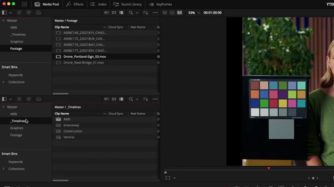This screenshot has width=334, height=187.
Task: Click the upper media pool horizontal scrollbar
Action: [x=61, y=94]
